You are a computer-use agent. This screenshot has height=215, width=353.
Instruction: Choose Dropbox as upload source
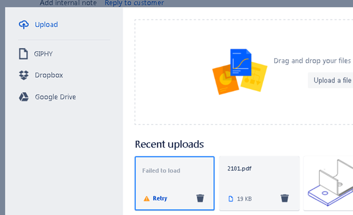[x=49, y=75]
